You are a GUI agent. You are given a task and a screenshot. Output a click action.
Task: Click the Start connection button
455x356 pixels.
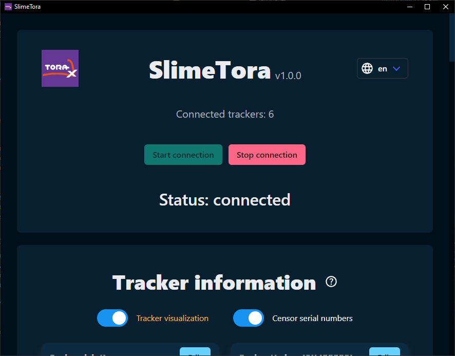(183, 155)
